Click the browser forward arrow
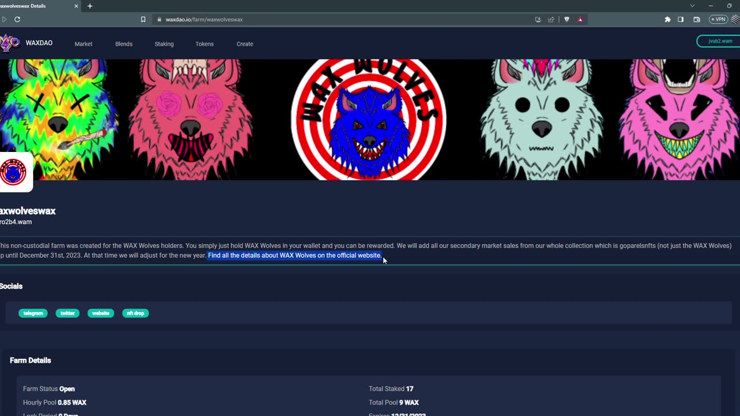 coord(4,19)
